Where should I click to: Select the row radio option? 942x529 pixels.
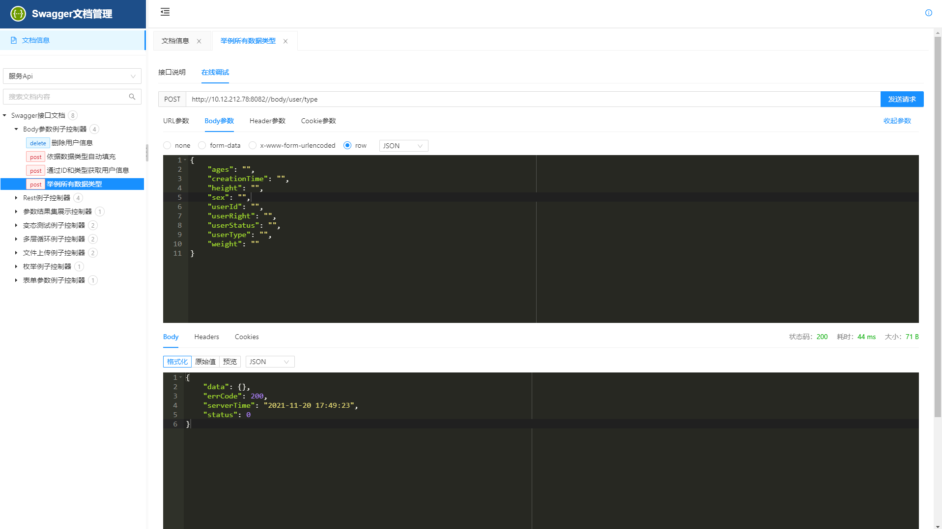pyautogui.click(x=347, y=145)
